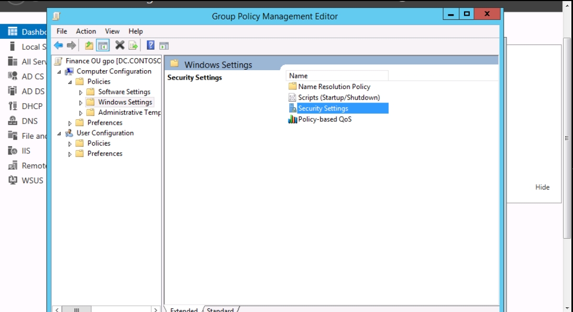
Task: Open All Servers in Server Manager
Action: 27,61
